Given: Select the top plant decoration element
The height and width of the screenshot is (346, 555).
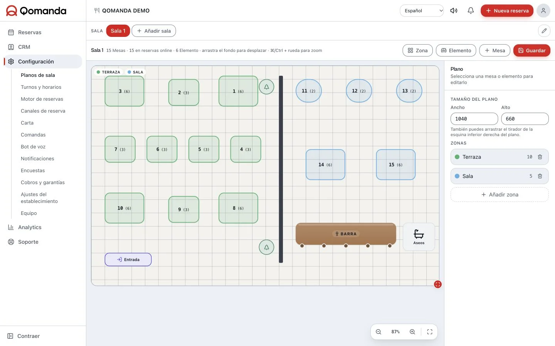Looking at the screenshot, I should [x=266, y=87].
